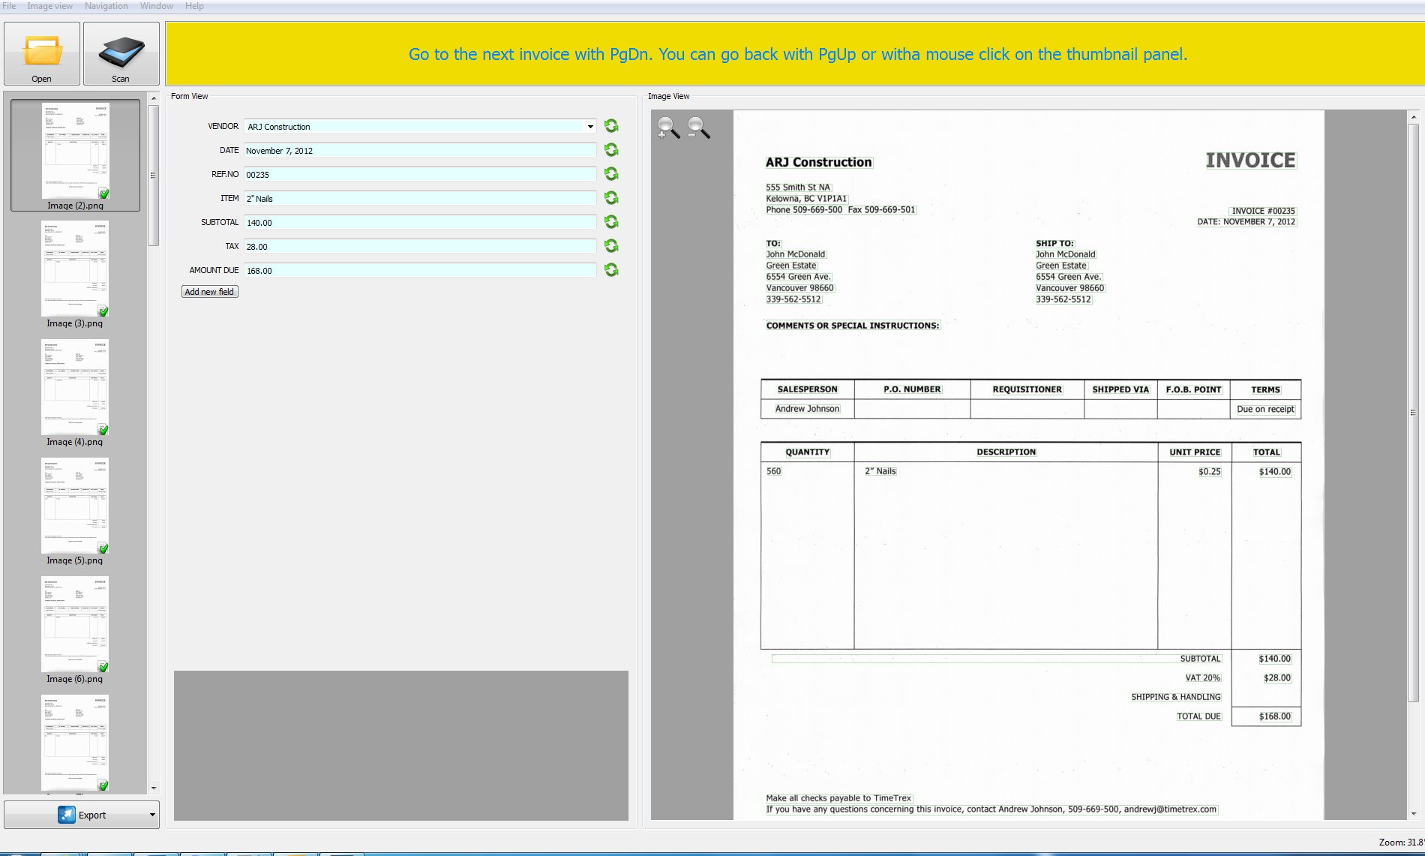The height and width of the screenshot is (856, 1425).
Task: Toggle the green checkmark on Image (2).png
Action: pyautogui.click(x=103, y=194)
